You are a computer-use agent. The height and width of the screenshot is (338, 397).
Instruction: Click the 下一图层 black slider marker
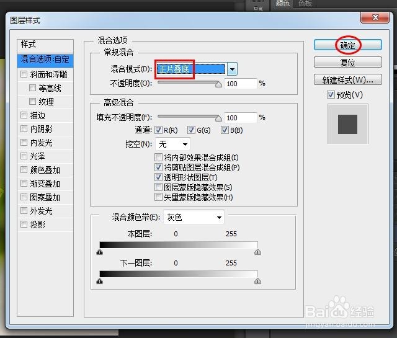pyautogui.click(x=99, y=281)
